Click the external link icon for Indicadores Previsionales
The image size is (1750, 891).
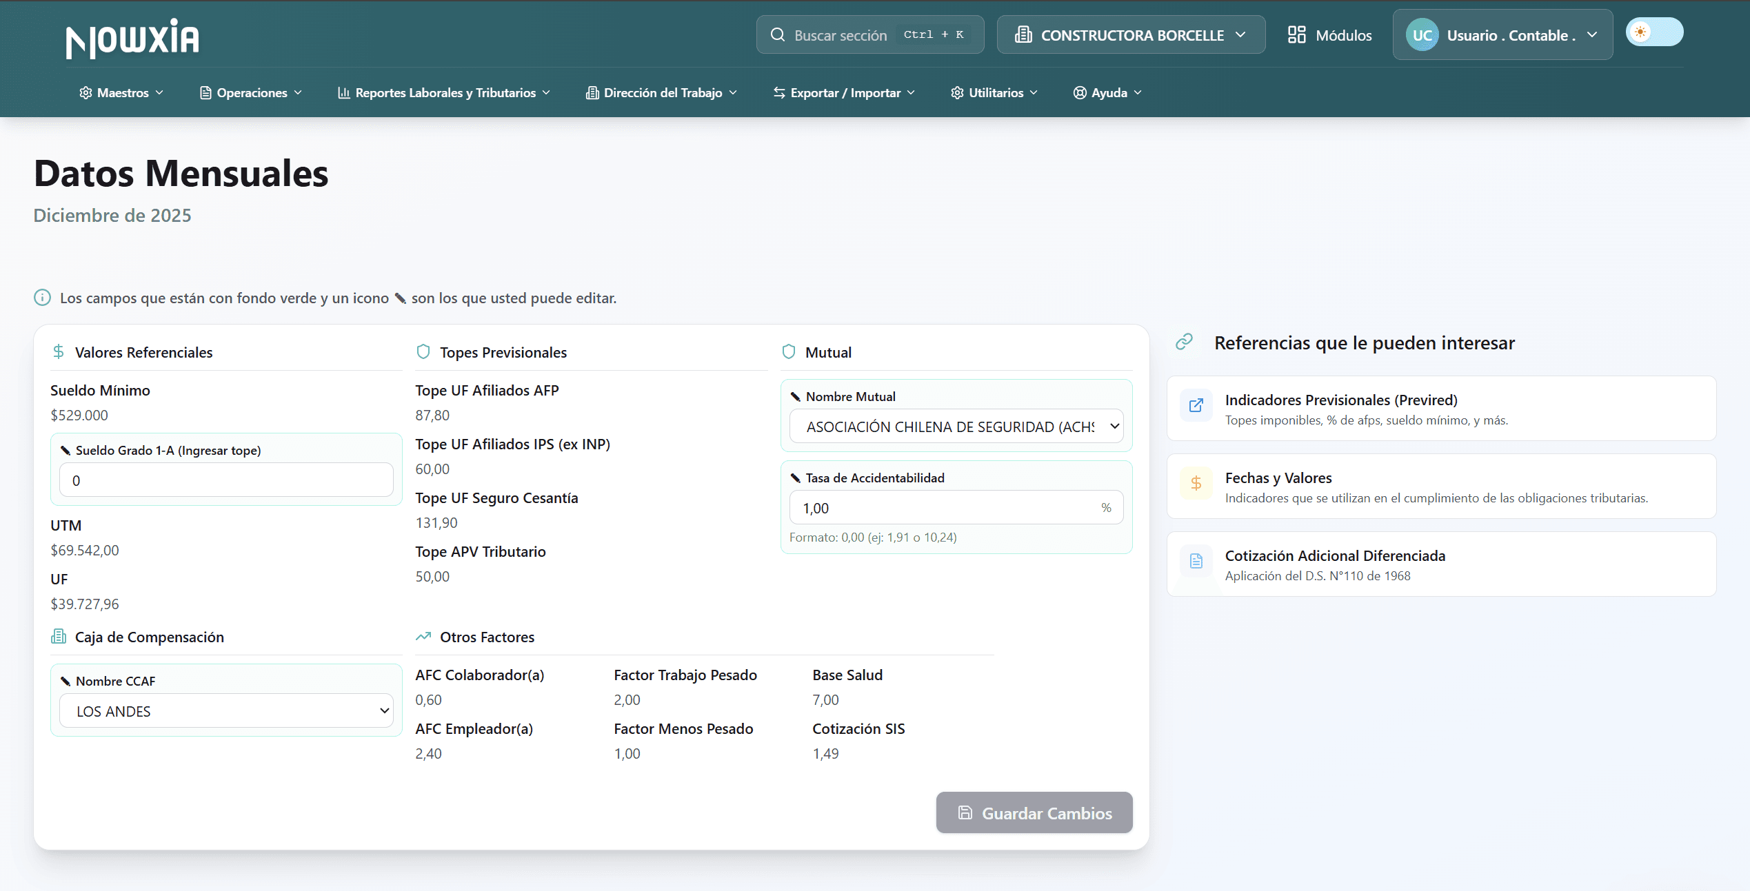1196,405
